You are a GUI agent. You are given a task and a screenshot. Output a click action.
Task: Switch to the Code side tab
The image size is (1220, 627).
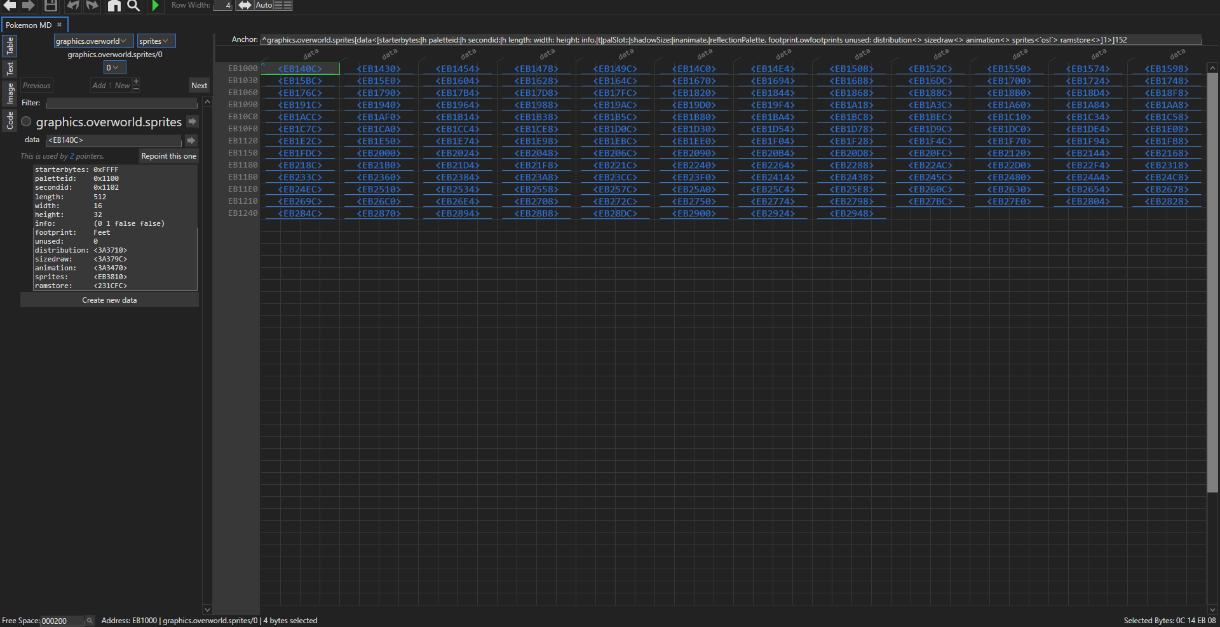[x=10, y=120]
